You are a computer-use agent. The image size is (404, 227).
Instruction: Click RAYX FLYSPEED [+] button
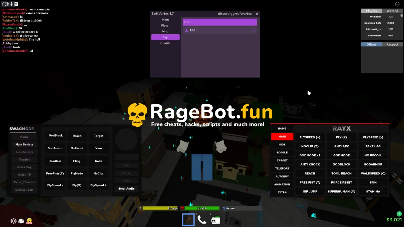click(310, 137)
